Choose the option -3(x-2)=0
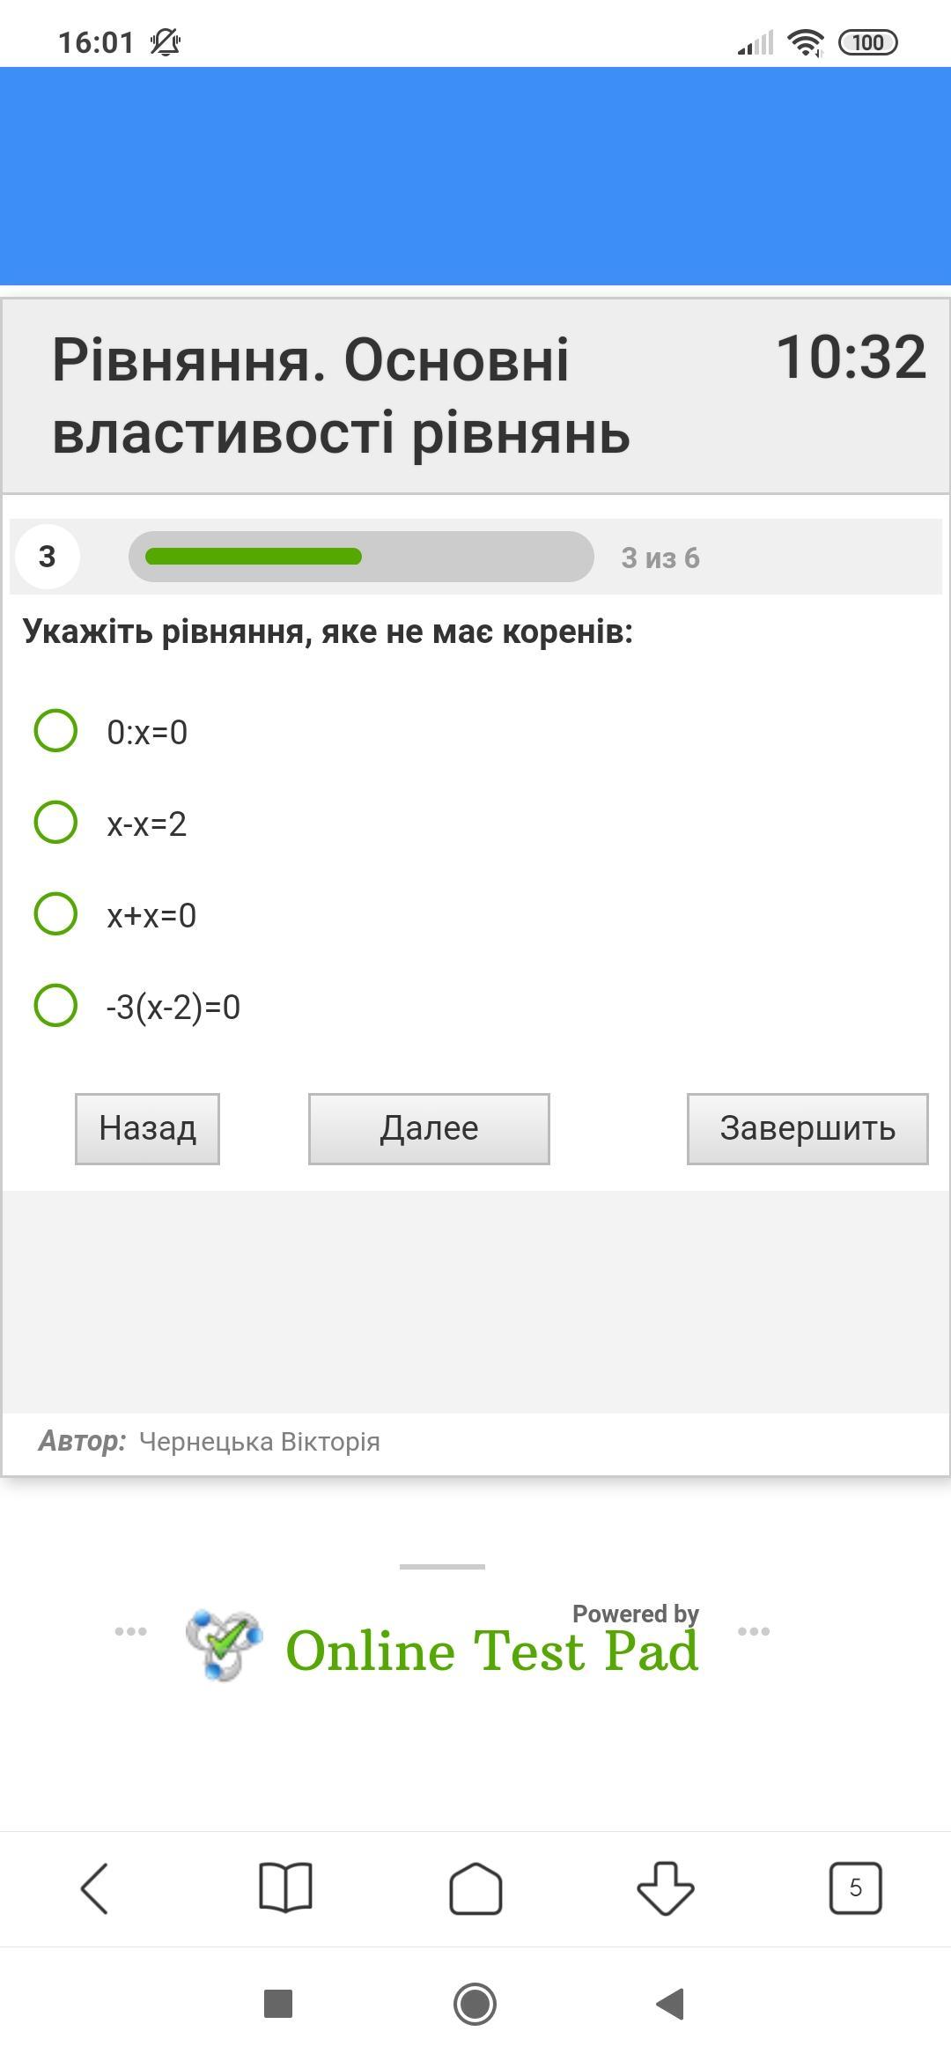 point(55,1006)
